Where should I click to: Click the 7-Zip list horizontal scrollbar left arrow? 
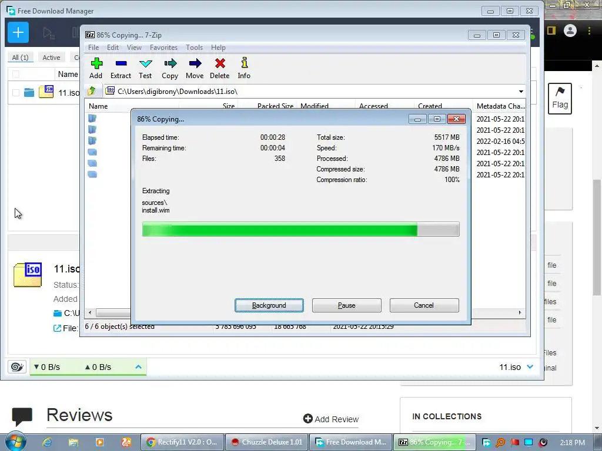[x=90, y=312]
